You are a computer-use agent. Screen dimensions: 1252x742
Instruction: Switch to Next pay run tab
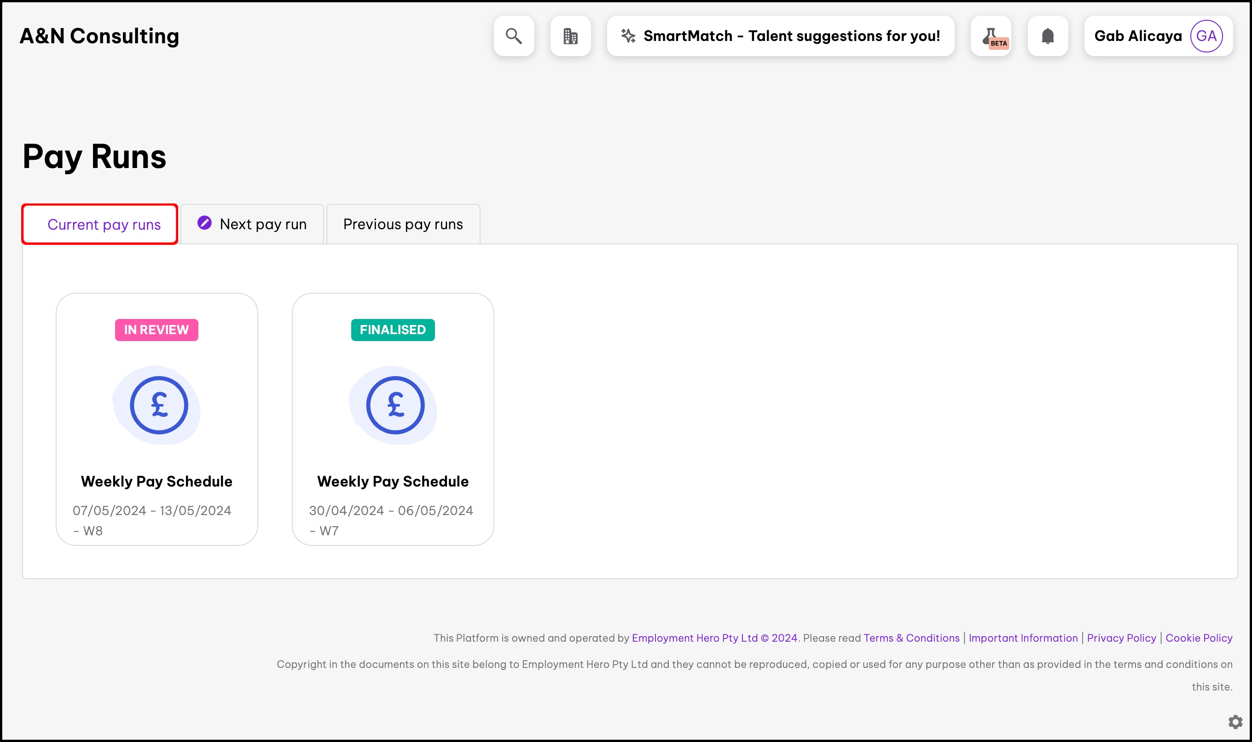[x=262, y=225]
